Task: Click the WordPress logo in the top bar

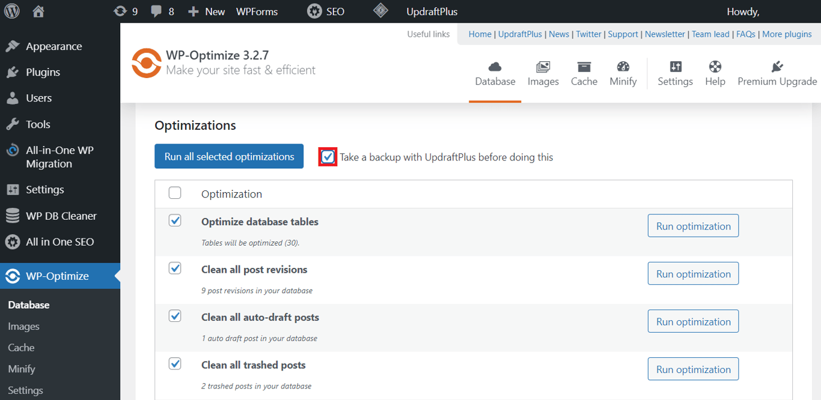Action: tap(12, 10)
